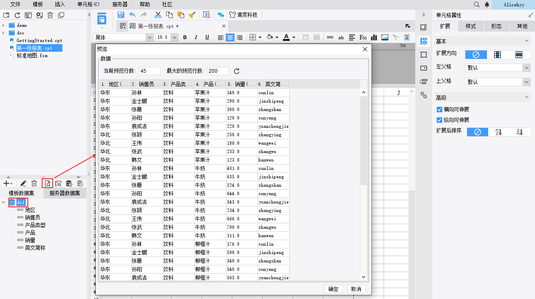The image size is (535, 299).
Task: Click the format painter brush icon
Action: (x=192, y=15)
